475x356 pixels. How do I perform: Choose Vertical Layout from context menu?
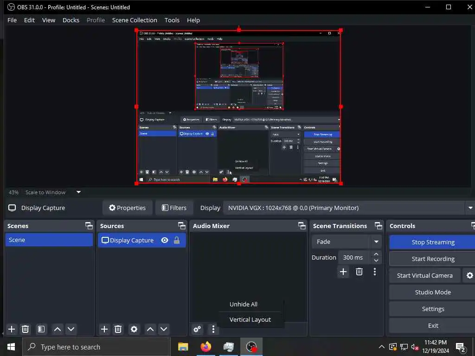coord(250,320)
